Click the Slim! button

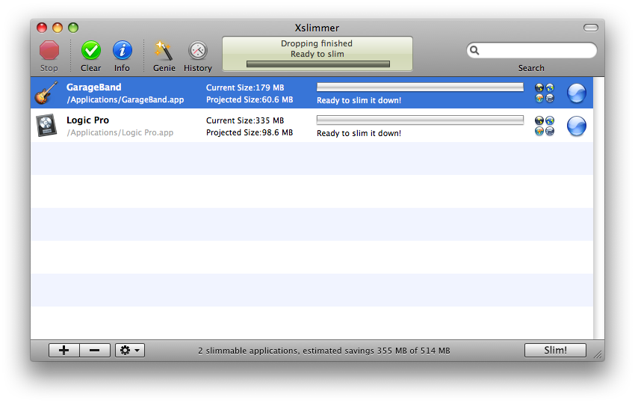tap(555, 351)
